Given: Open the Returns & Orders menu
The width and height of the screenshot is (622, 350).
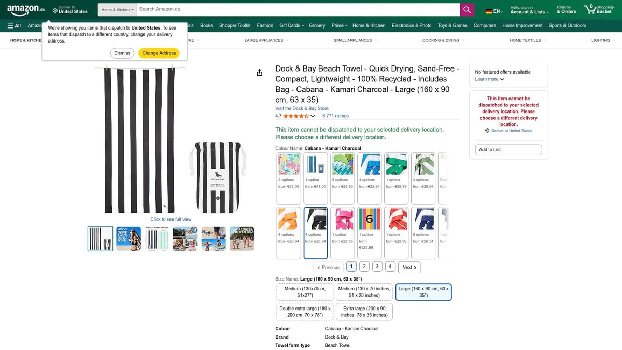Looking at the screenshot, I should 566,9.
